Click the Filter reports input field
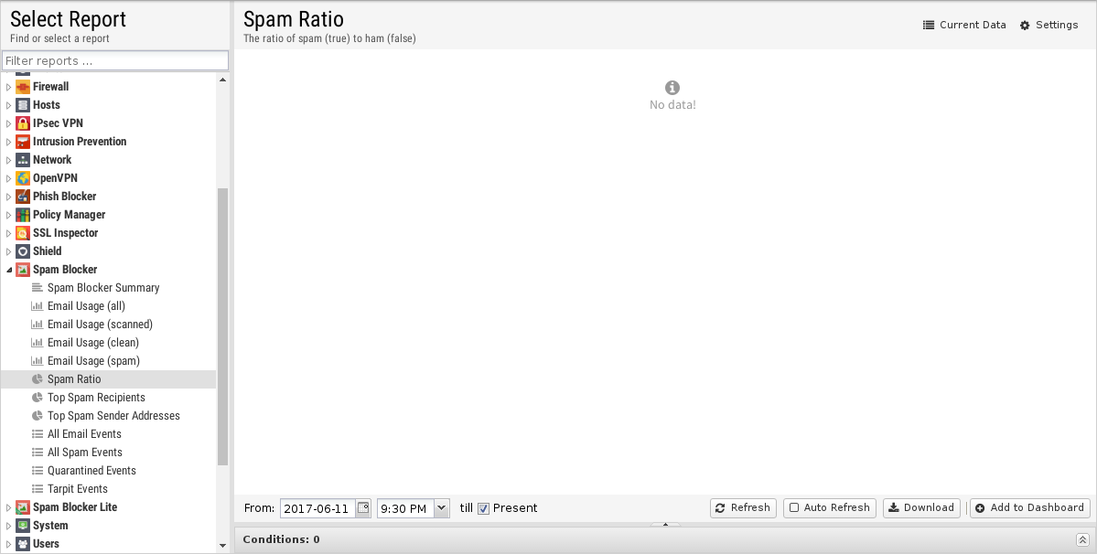Screen dimensions: 1097x554 coord(114,60)
